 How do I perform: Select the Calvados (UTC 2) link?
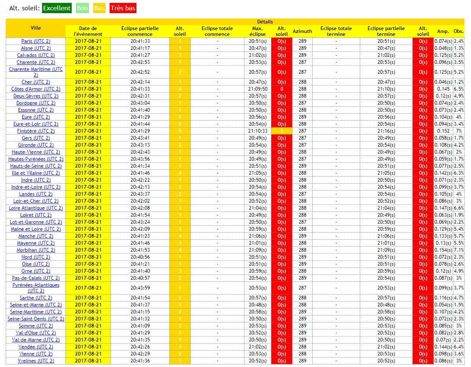(x=36, y=55)
